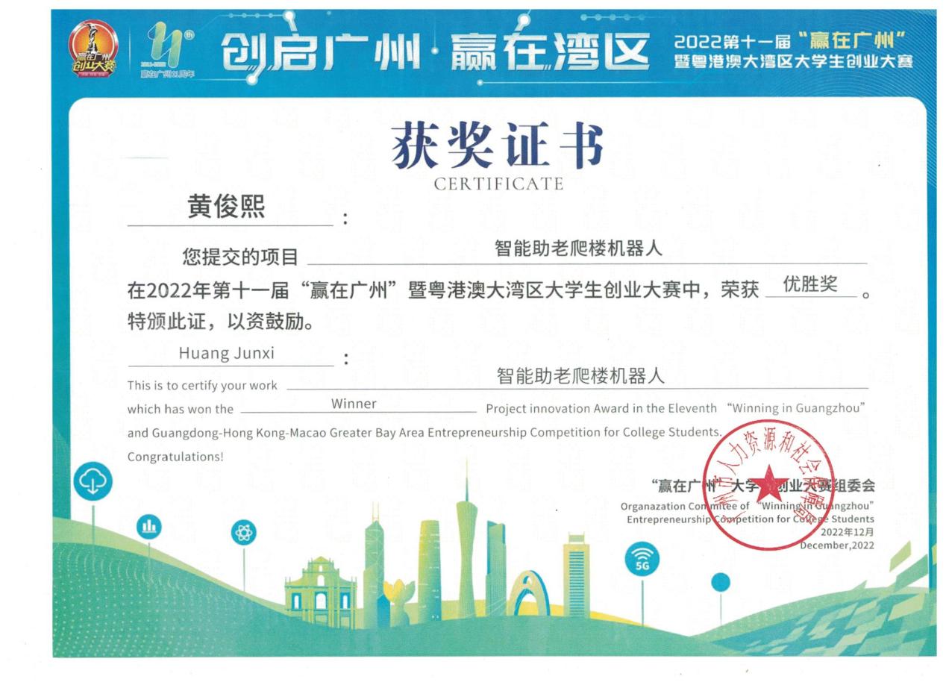Click the plain blue circle marker

coord(720,582)
